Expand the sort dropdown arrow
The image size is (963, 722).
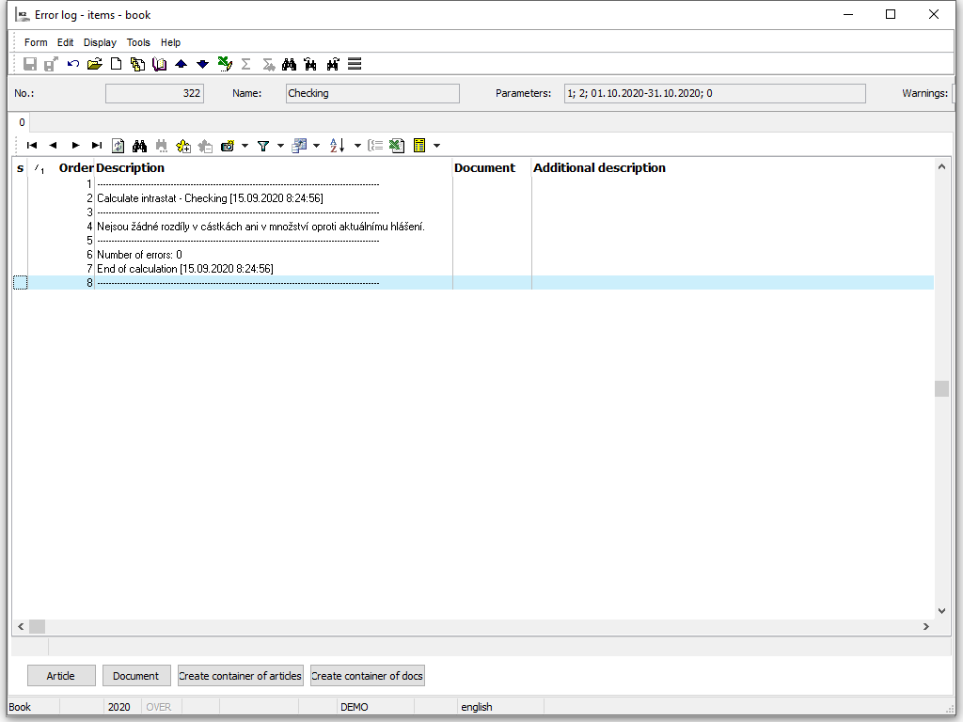(357, 146)
